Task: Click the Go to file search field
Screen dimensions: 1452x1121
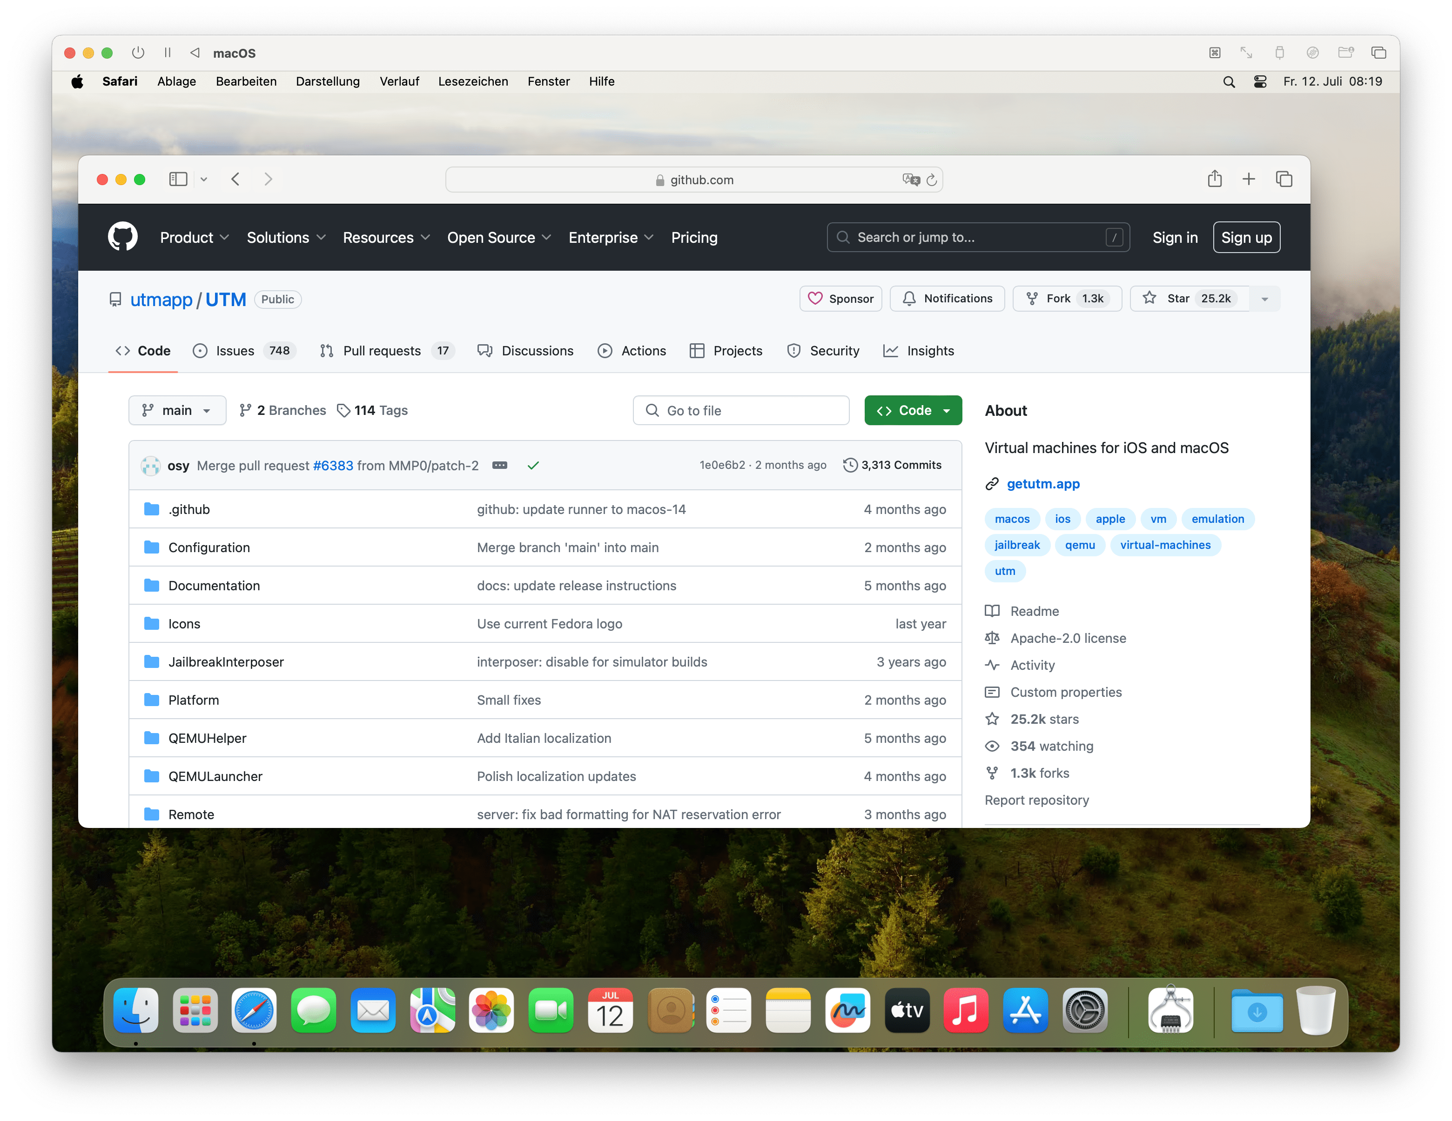Action: 740,410
